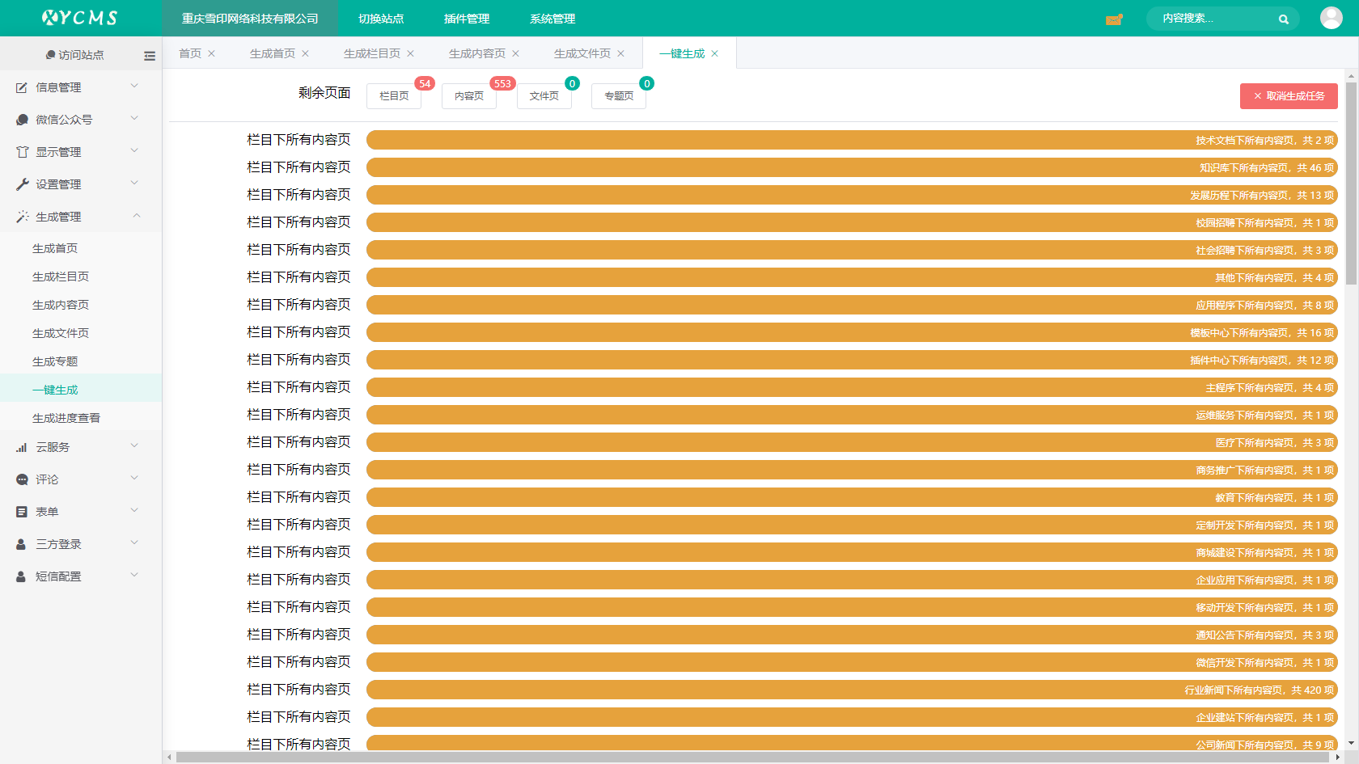Open the mail notification icon
This screenshot has width=1359, height=764.
click(x=1114, y=19)
